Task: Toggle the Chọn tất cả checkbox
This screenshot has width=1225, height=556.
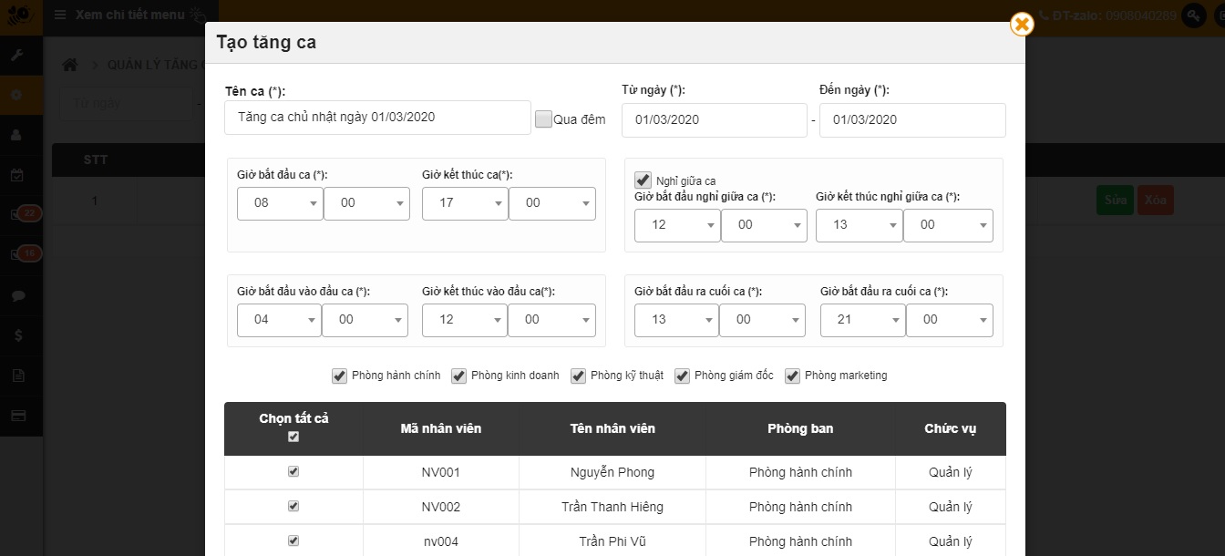Action: point(293,437)
